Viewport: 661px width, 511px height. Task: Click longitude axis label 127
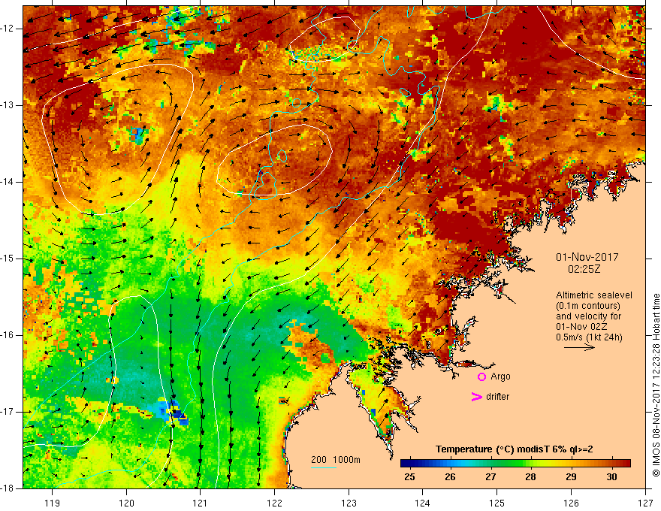click(645, 503)
